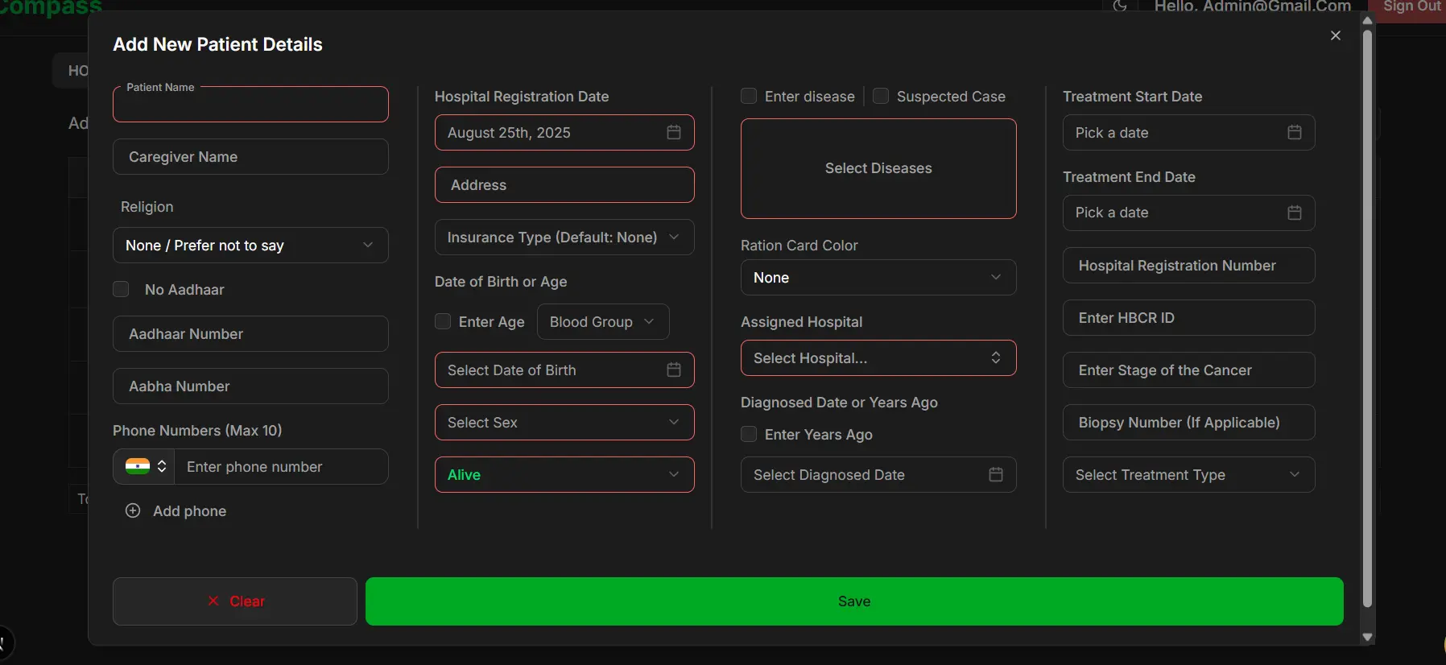Click the Enter HBCR ID field

click(x=1189, y=317)
